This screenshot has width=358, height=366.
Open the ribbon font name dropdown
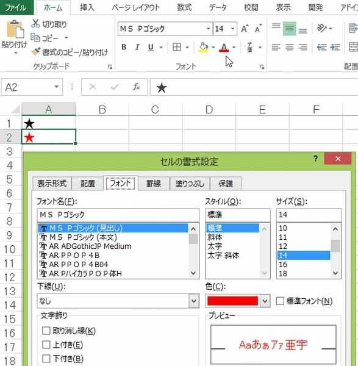coord(208,29)
